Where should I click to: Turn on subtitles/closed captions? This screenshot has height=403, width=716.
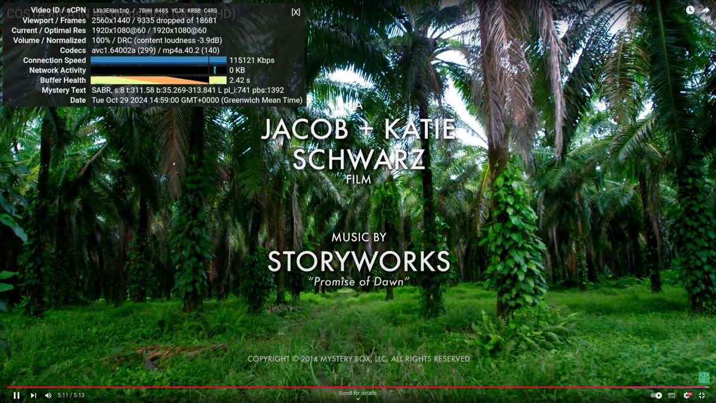coord(671,395)
